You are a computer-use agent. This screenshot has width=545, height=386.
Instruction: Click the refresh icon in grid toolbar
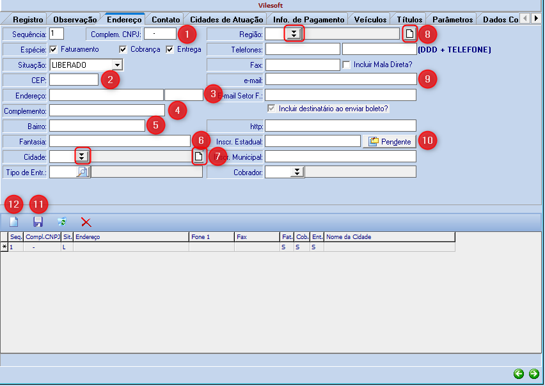[x=62, y=222]
